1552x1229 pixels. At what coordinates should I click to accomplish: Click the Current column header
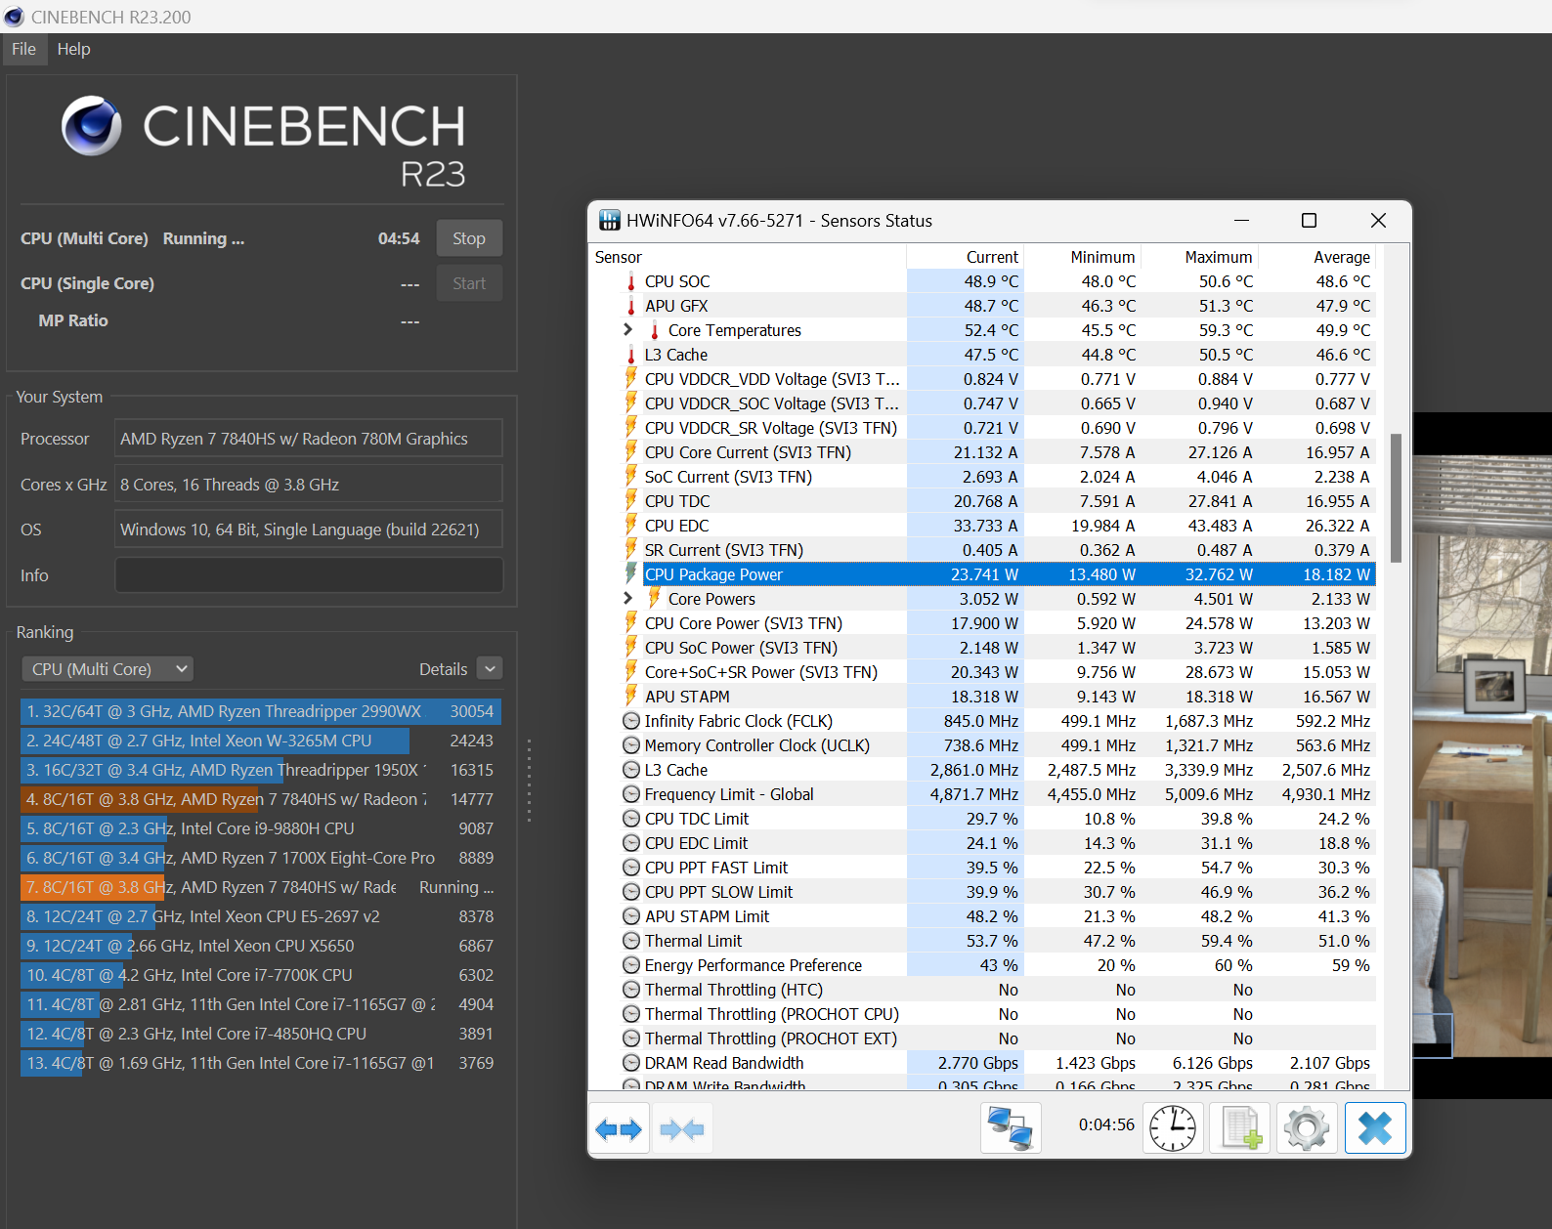pyautogui.click(x=966, y=257)
